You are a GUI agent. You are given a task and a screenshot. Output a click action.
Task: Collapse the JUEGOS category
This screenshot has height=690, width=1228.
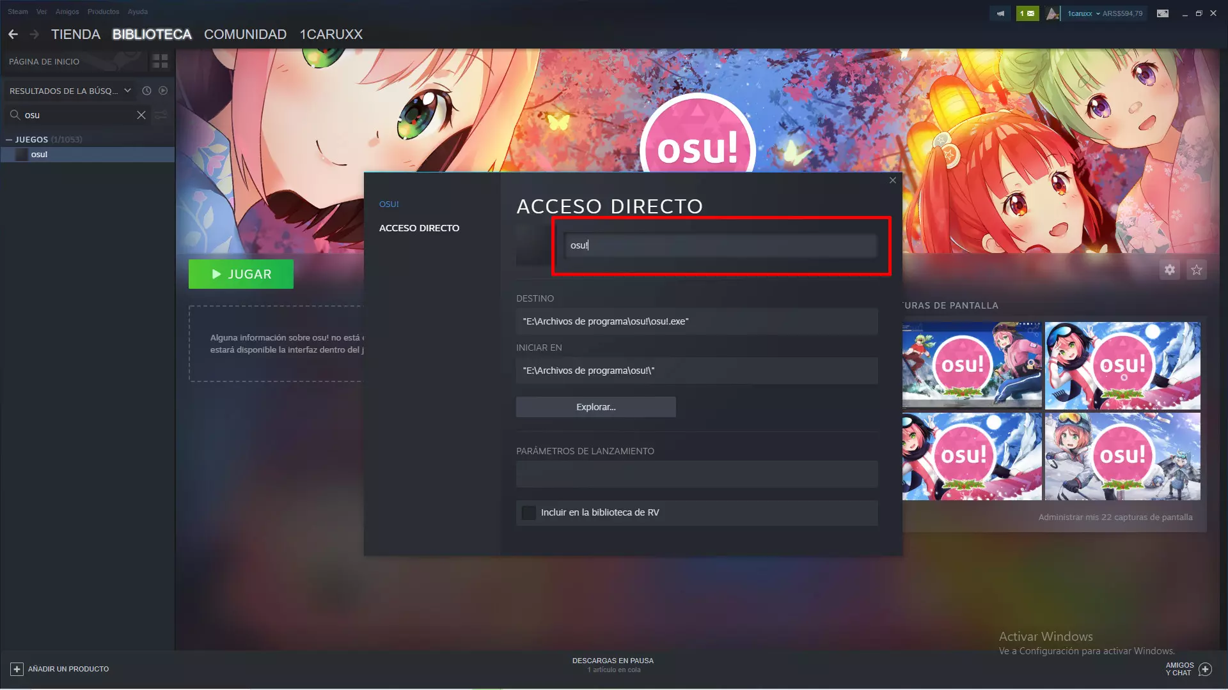(9, 139)
